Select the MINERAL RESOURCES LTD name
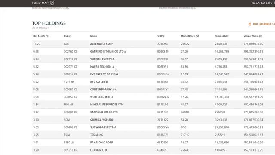Screen dimensions: 275x155 click(107, 105)
